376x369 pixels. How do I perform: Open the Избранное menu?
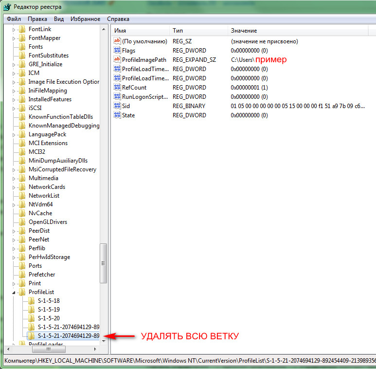(85, 19)
